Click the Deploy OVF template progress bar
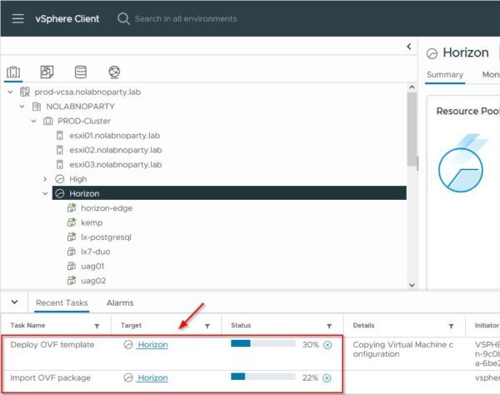Viewport: 500px width, 395px height. click(x=263, y=343)
